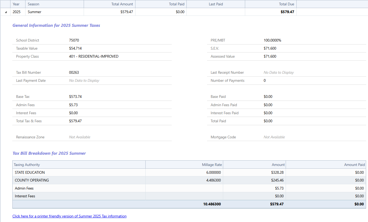Click the Last Paid column header
Screen dimensions: 368x222
point(216,4)
